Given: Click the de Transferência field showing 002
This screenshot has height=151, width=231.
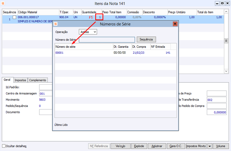Looking at the screenshot, I should tap(217, 100).
